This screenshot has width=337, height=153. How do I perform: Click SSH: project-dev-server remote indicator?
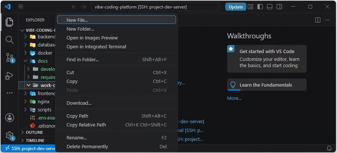(29, 148)
